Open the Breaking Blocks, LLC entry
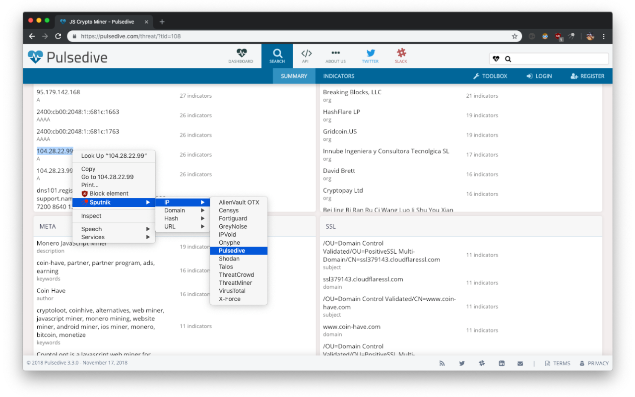This screenshot has width=635, height=397. click(352, 92)
